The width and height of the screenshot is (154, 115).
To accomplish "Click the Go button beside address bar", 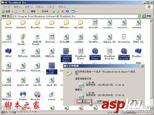I will point(147,16).
